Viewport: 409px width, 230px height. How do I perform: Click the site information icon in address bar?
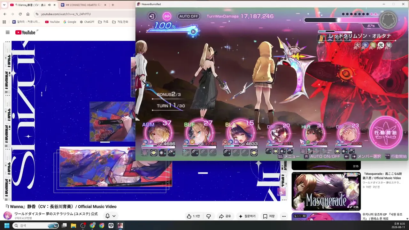[x=37, y=14]
